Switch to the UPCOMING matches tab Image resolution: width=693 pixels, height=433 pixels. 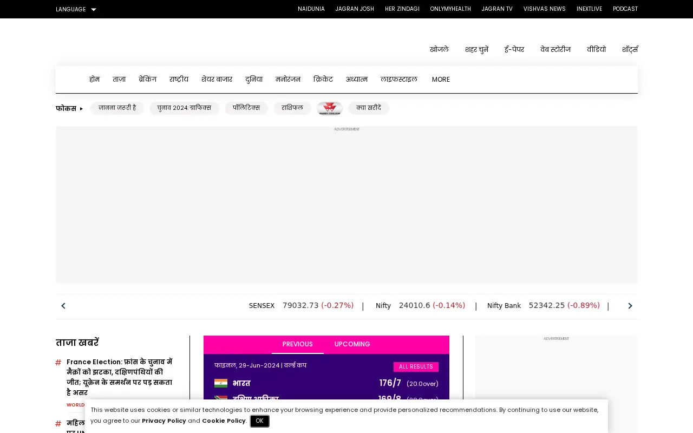click(352, 344)
